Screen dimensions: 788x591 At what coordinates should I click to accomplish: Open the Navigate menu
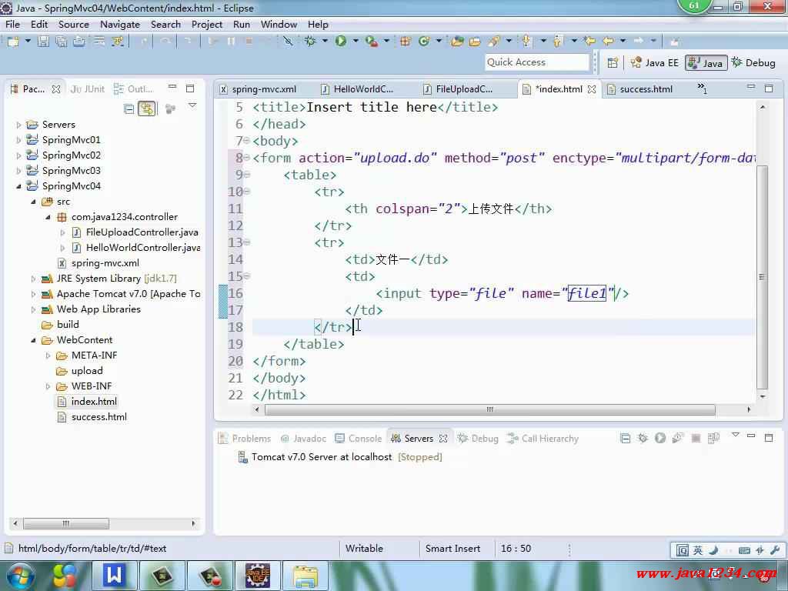click(x=119, y=24)
